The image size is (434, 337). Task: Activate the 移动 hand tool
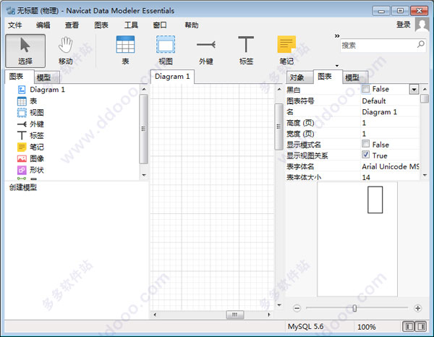click(66, 51)
